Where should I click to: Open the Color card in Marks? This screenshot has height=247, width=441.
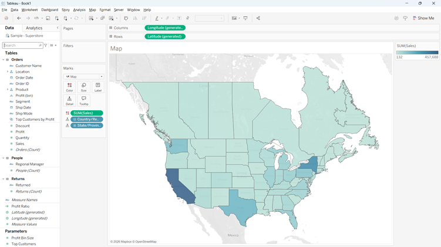(69, 87)
